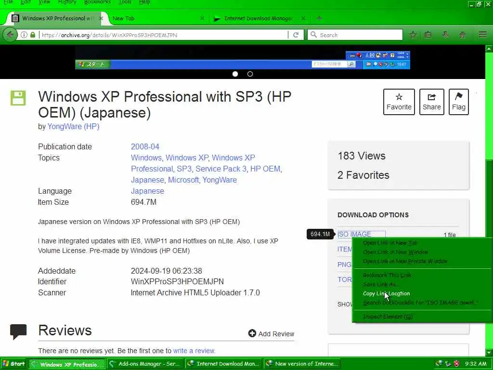Select first carousel dot indicator

[x=235, y=74]
